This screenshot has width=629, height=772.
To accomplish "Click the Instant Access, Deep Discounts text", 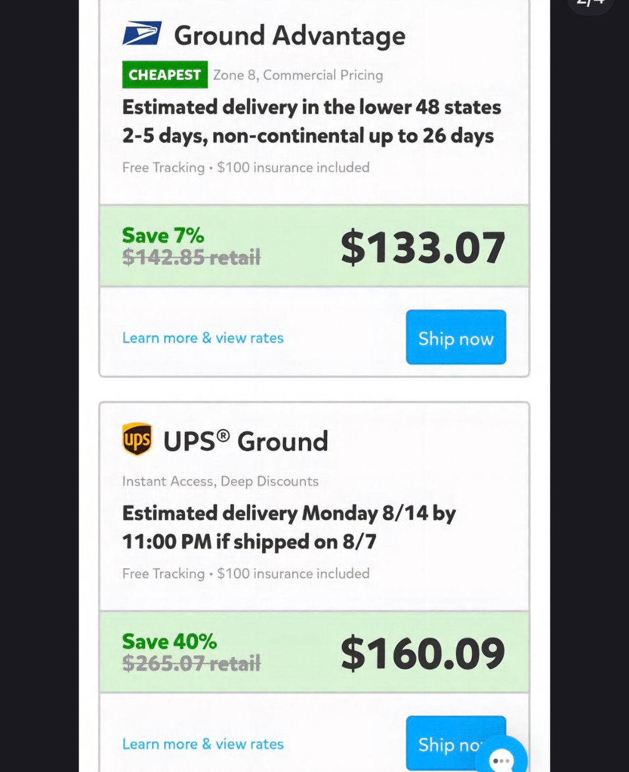I will tap(220, 481).
